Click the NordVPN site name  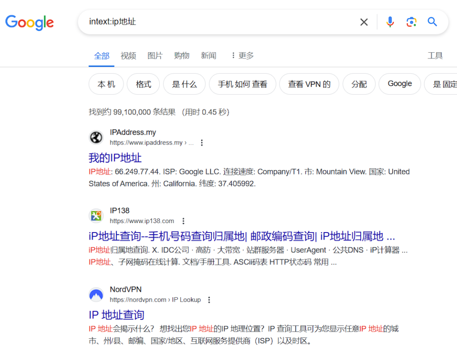(x=125, y=289)
